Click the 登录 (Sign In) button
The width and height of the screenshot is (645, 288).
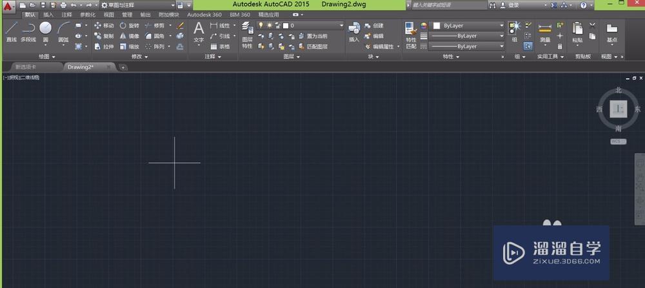click(510, 5)
